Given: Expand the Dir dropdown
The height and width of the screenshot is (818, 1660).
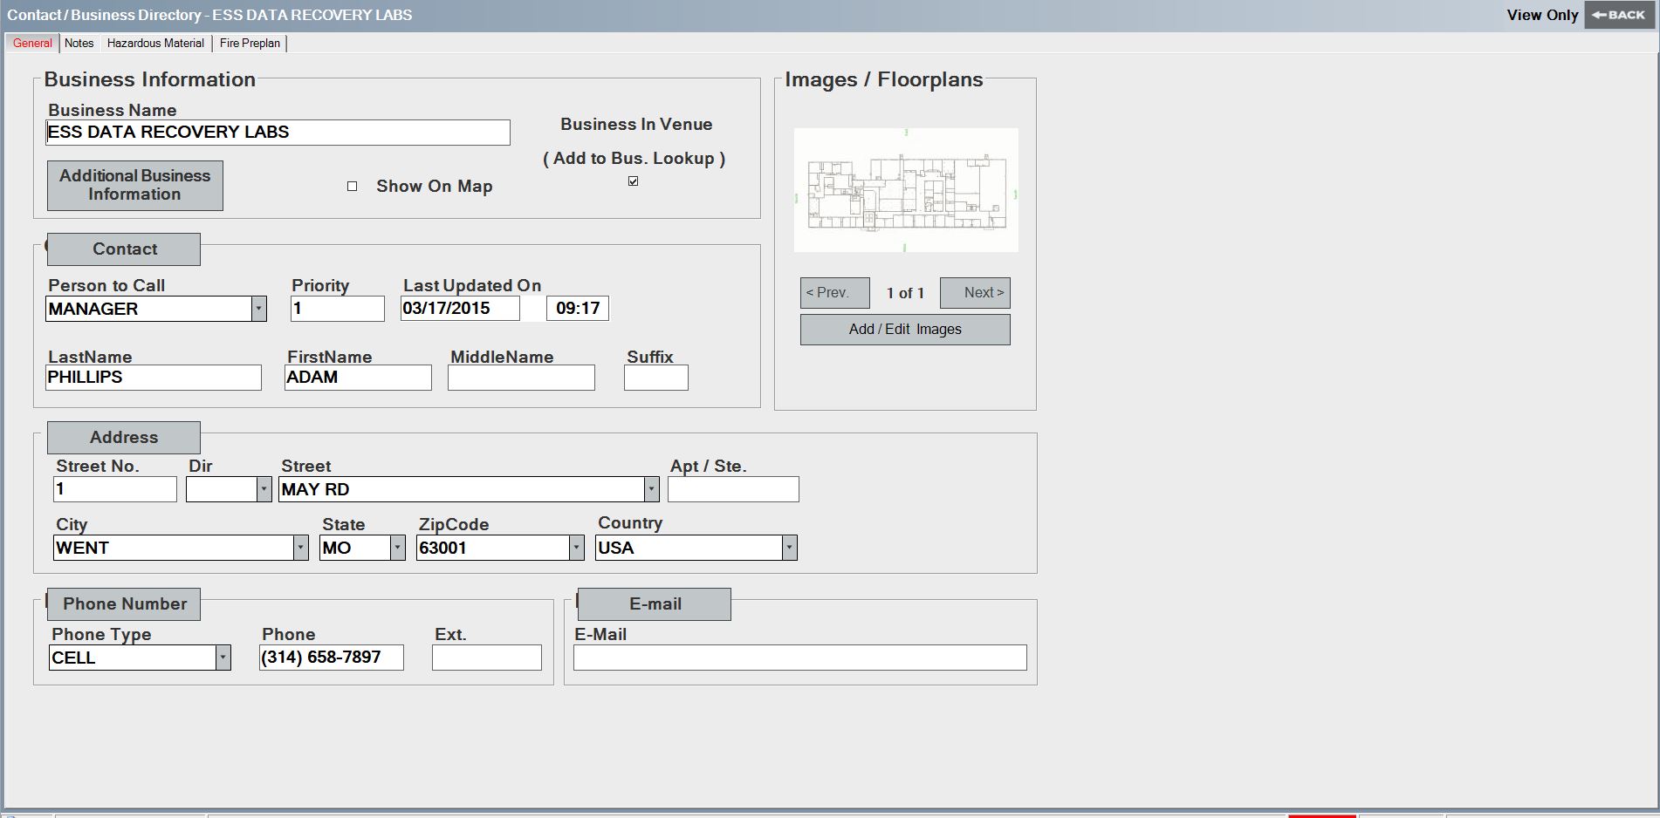Looking at the screenshot, I should 264,489.
